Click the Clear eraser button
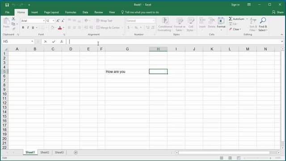Image resolution: width=286 pixels, height=161 pixels. point(236,29)
